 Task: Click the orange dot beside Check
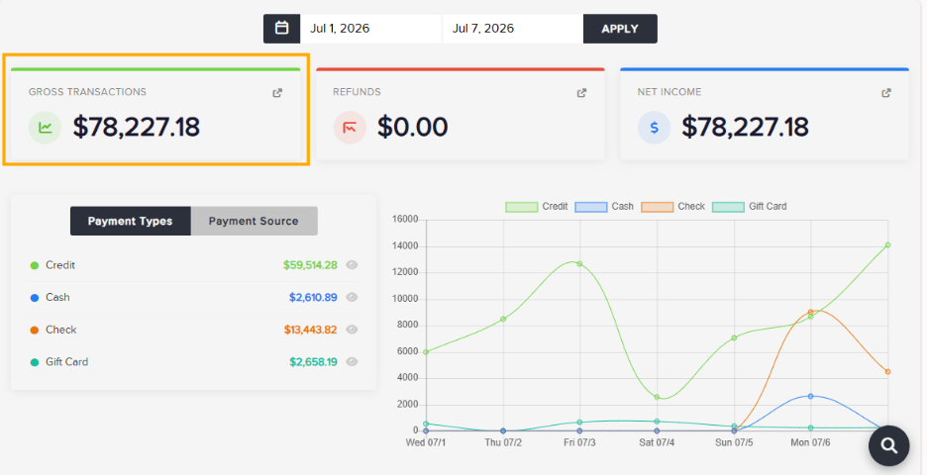pos(35,331)
